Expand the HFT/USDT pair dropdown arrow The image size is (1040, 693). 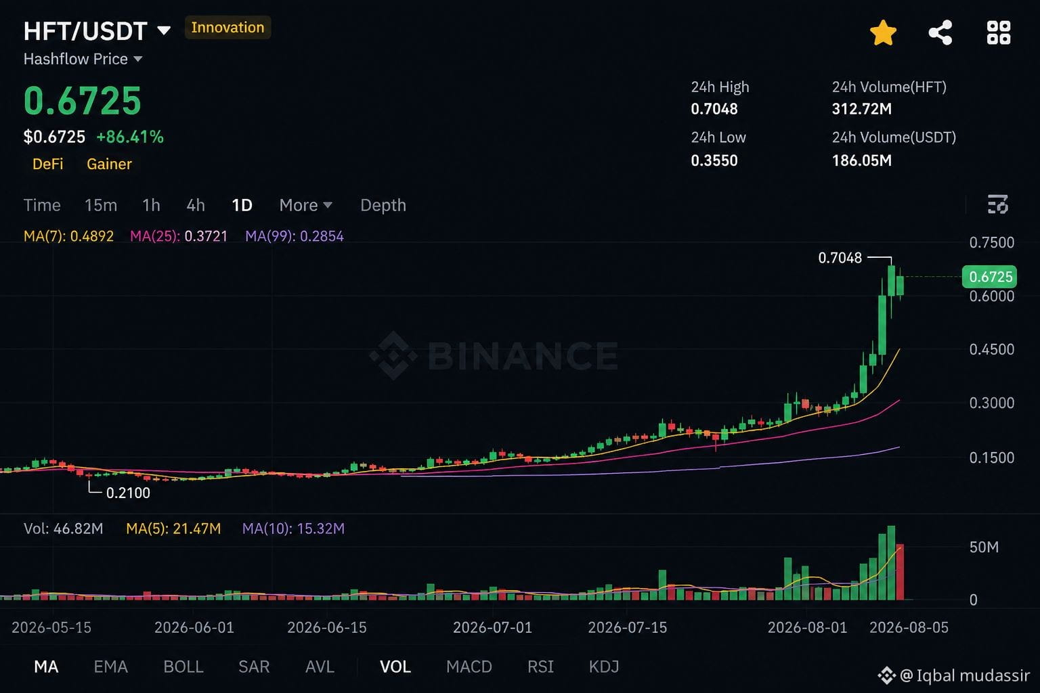(164, 31)
